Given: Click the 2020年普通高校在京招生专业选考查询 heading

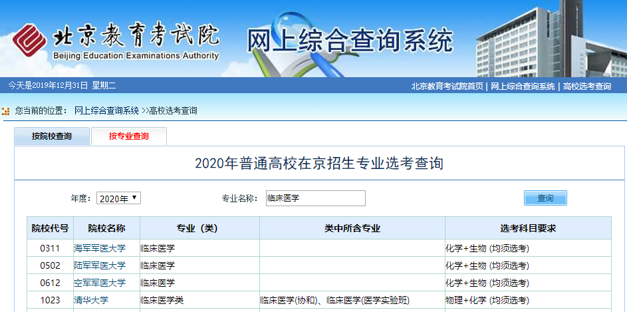Looking at the screenshot, I should pos(319,164).
